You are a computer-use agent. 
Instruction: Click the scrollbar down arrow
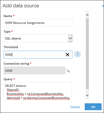pyautogui.click(x=87, y=95)
